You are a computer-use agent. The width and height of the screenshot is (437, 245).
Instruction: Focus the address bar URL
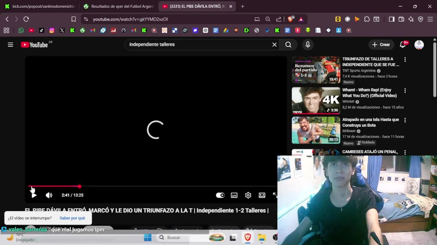coord(130,19)
